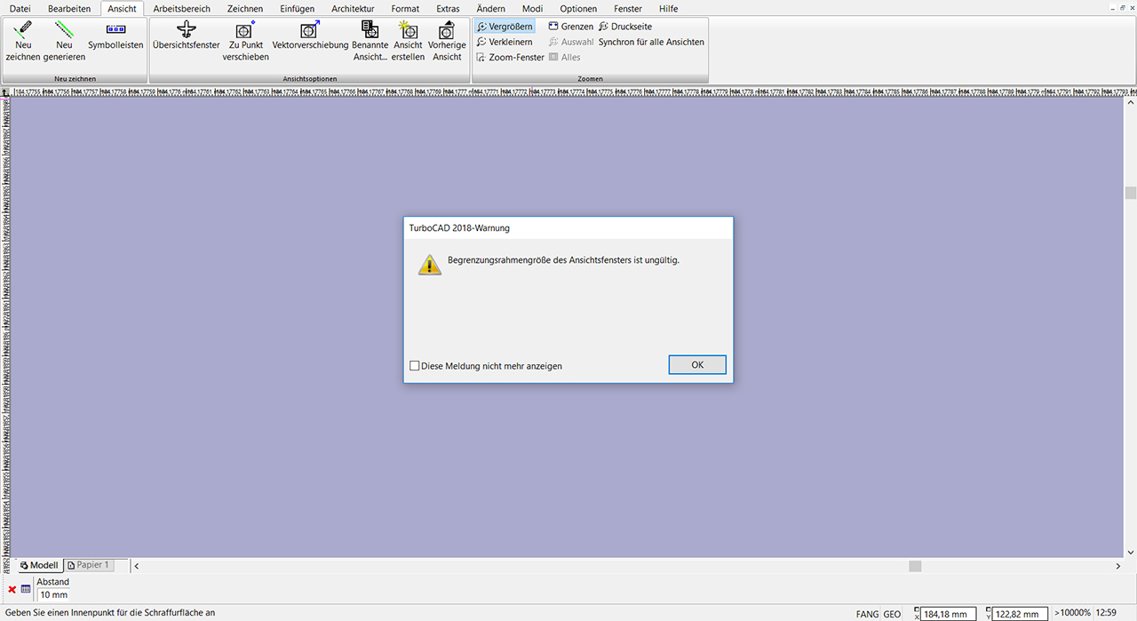Open the Datei menu
The height and width of the screenshot is (621, 1137).
(20, 9)
